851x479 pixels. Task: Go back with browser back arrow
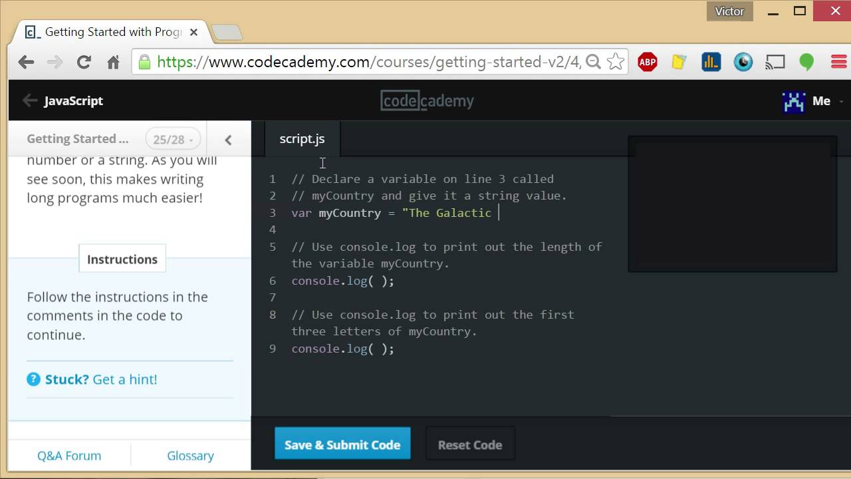tap(26, 63)
